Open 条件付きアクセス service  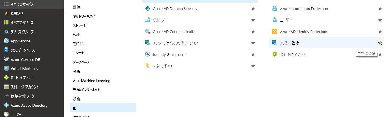point(293,54)
